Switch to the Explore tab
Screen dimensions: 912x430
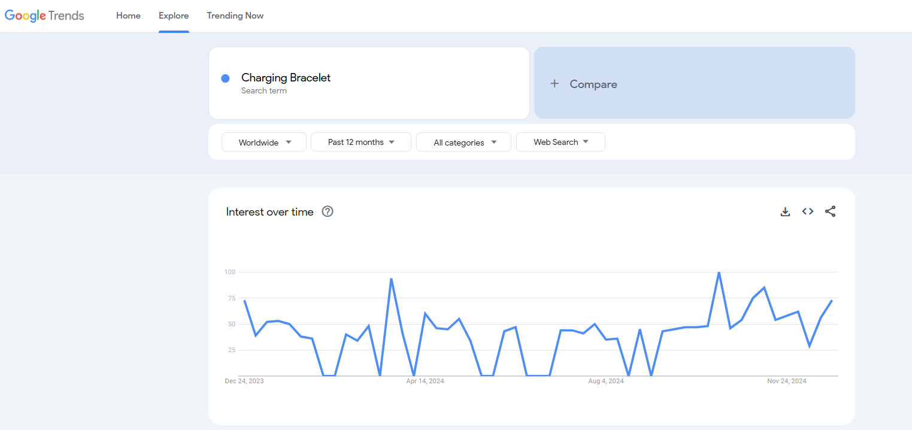(x=174, y=16)
